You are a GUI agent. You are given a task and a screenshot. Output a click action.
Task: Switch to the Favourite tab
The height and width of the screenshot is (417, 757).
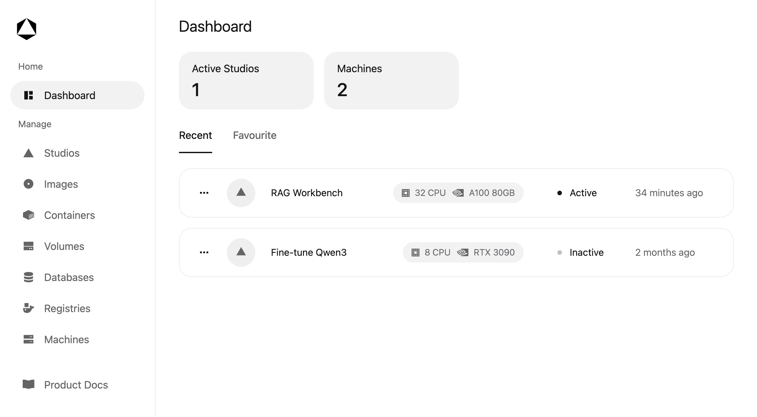point(255,135)
